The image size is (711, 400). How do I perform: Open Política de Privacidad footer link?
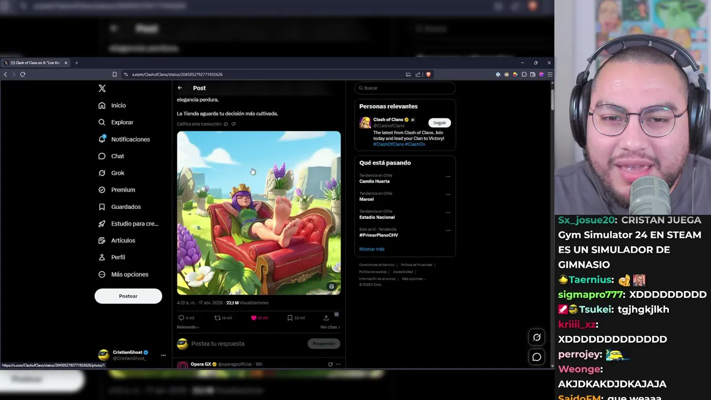[417, 265]
